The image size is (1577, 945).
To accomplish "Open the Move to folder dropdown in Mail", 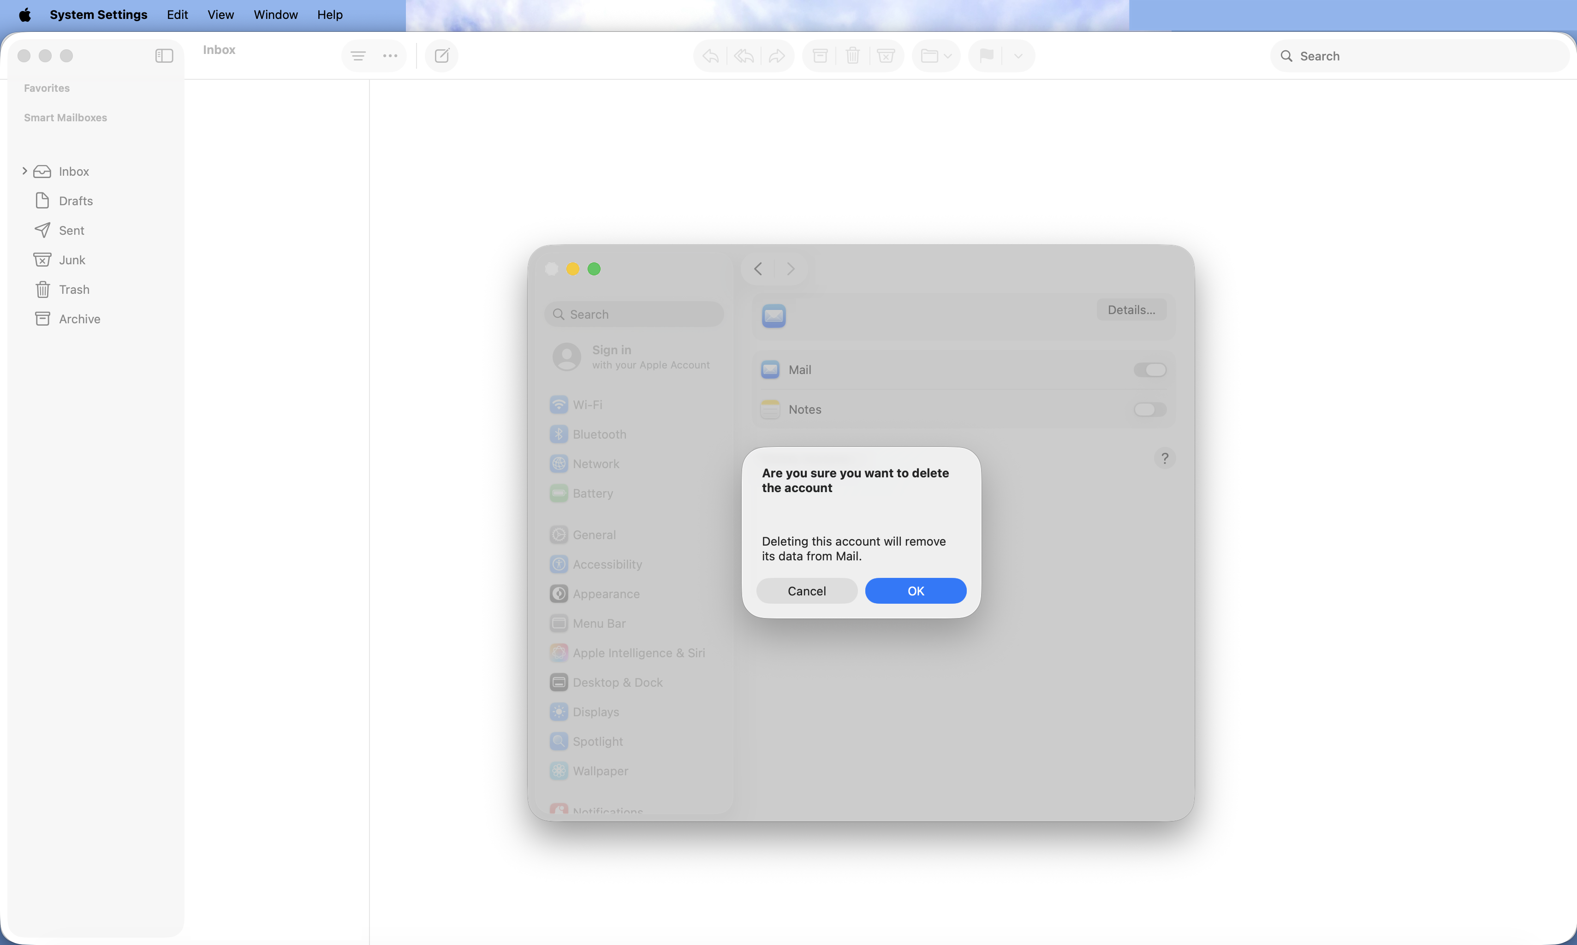I will (936, 56).
